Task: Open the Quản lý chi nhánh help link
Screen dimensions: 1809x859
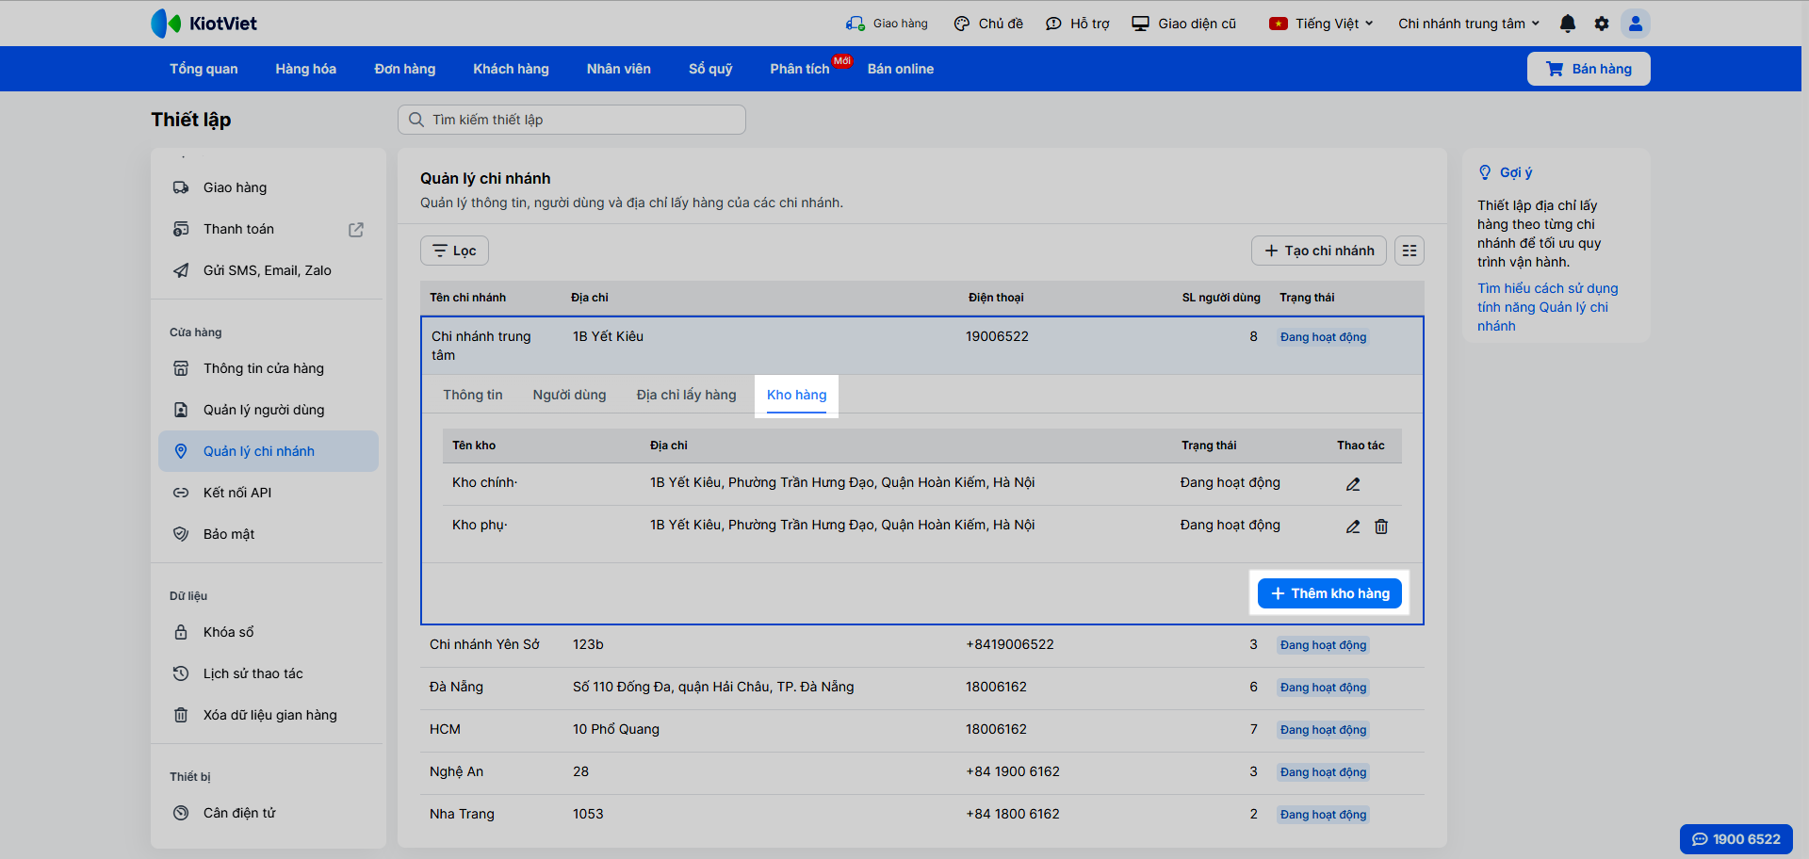Action: point(1546,307)
